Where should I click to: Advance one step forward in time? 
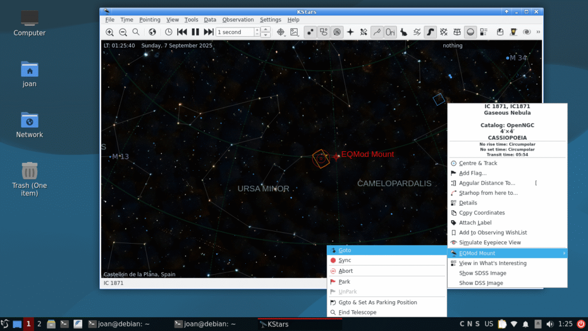point(208,32)
